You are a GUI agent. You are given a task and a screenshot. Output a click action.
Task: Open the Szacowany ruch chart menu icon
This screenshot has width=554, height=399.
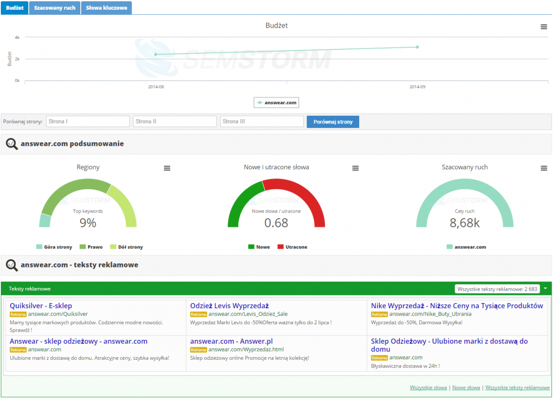coord(544,168)
